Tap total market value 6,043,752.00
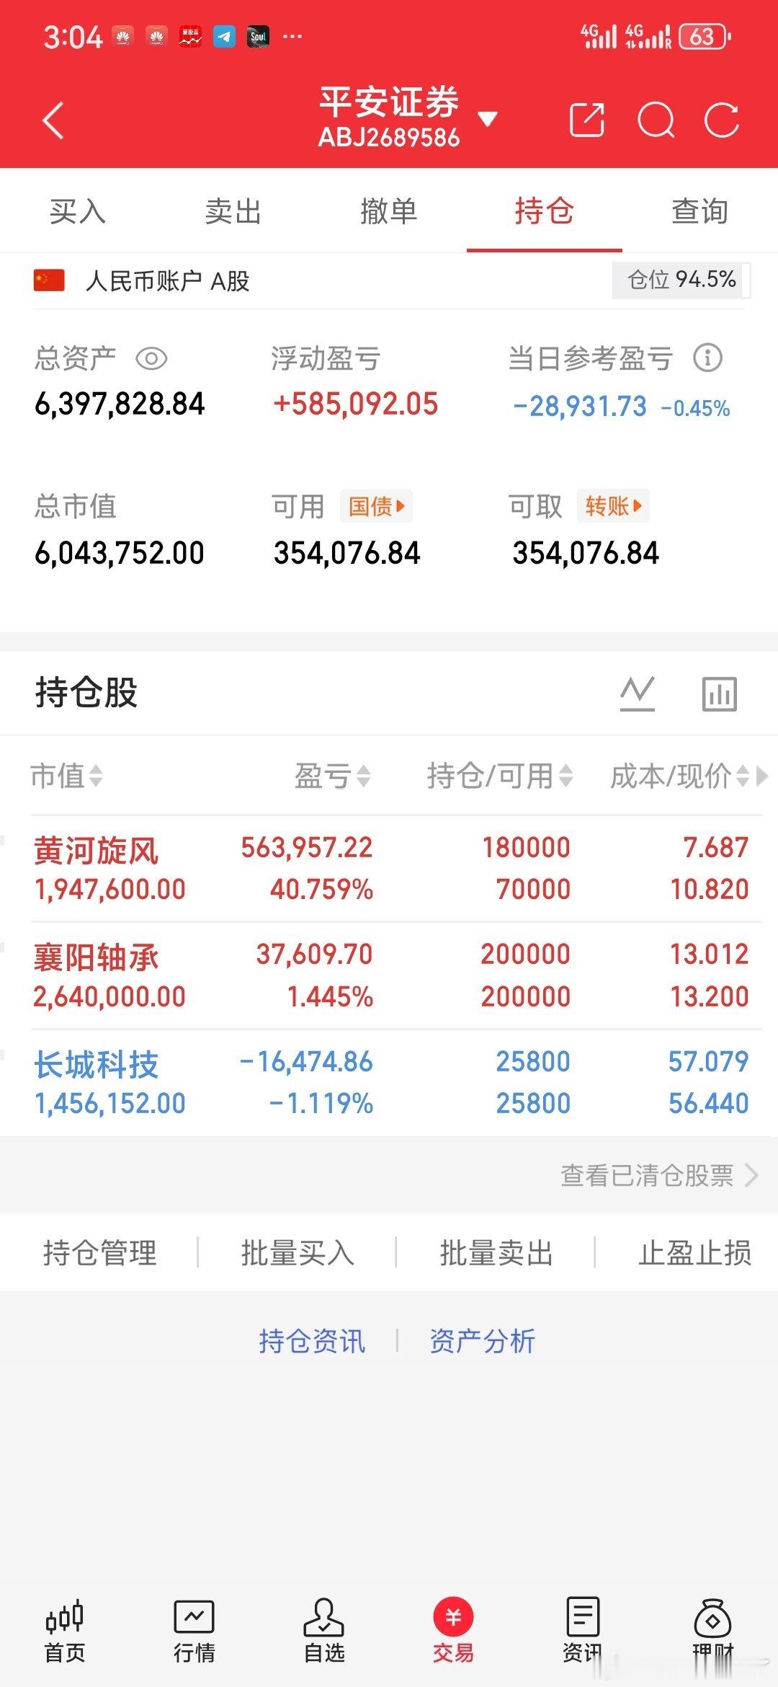Viewport: 778px width, 1687px height. 120,553
